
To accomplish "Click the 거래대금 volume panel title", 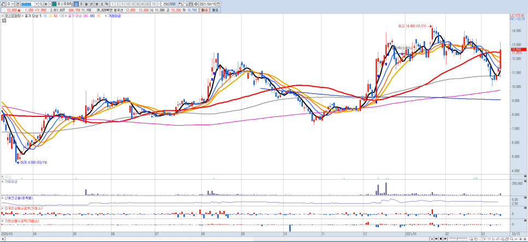I will (11, 182).
